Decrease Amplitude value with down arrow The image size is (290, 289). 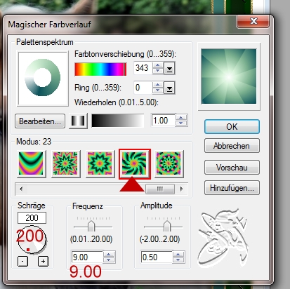click(178, 260)
